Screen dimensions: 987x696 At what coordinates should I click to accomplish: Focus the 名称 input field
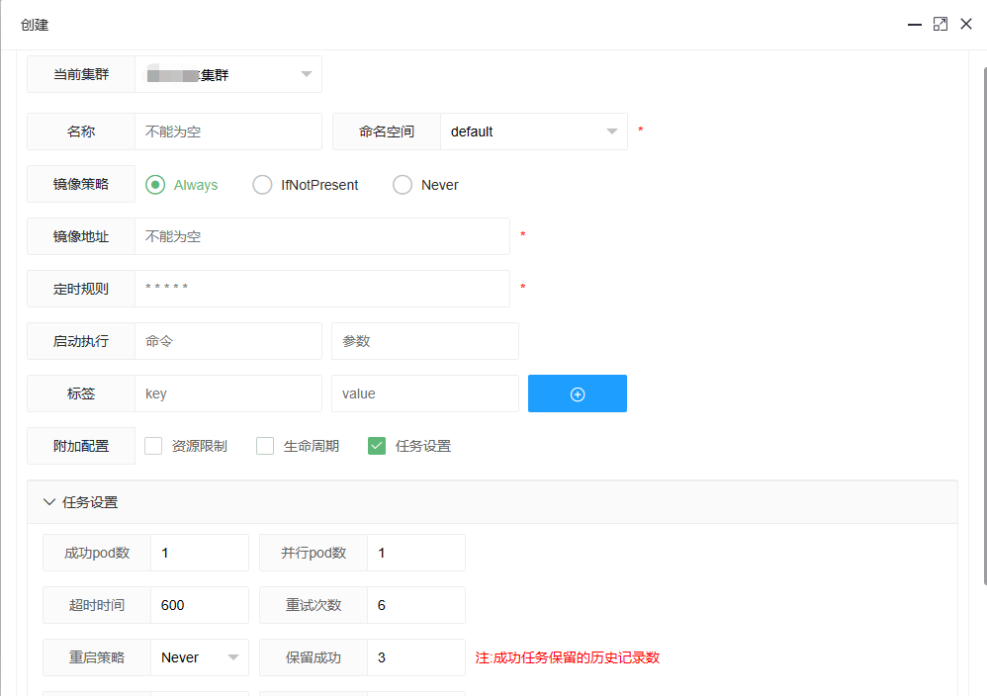pos(228,131)
